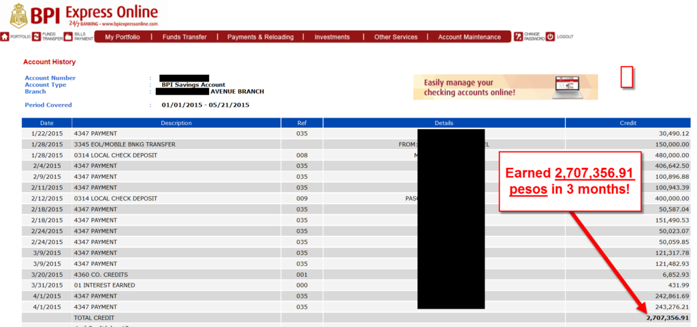The image size is (697, 327).
Task: Click the 2,707,356.91 total in the table
Action: point(668,317)
